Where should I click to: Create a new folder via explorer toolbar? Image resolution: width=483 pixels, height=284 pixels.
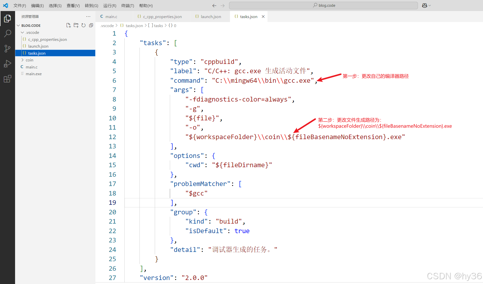point(76,25)
